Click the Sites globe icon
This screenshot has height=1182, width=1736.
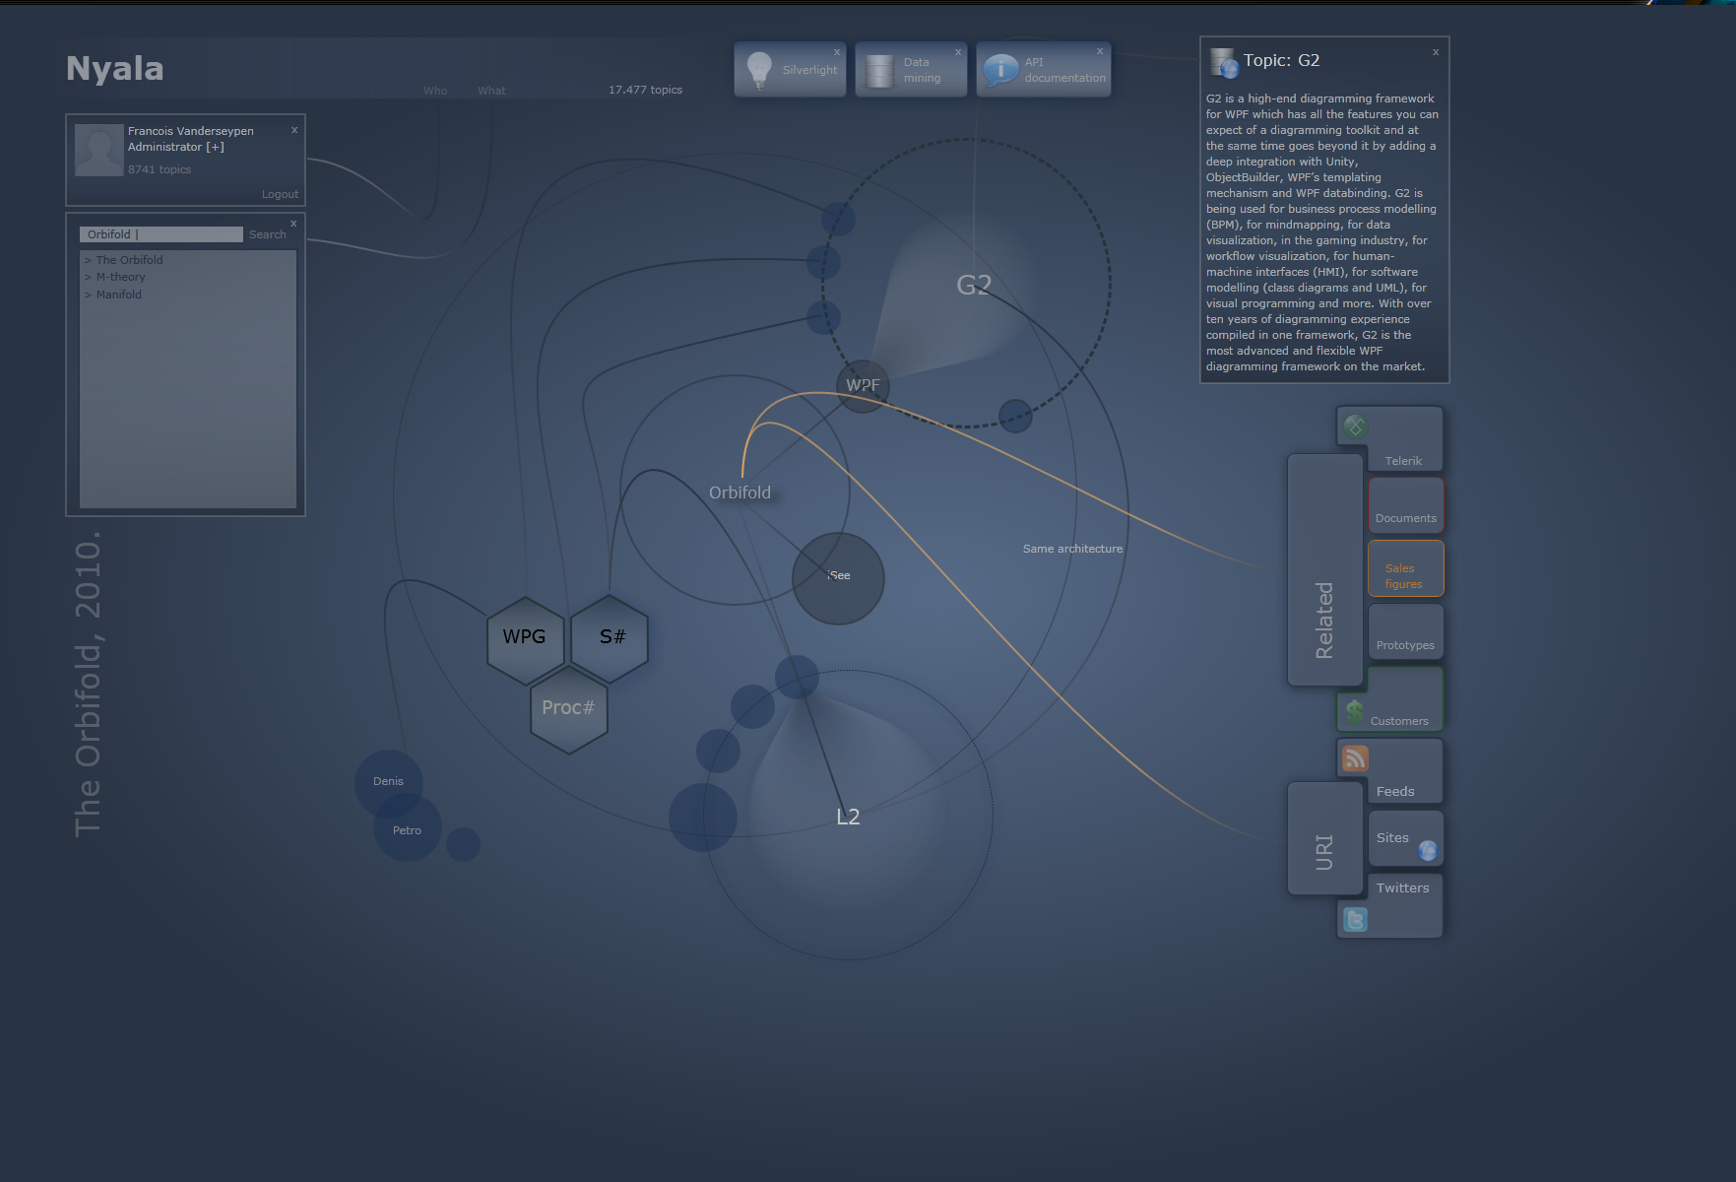point(1427,849)
